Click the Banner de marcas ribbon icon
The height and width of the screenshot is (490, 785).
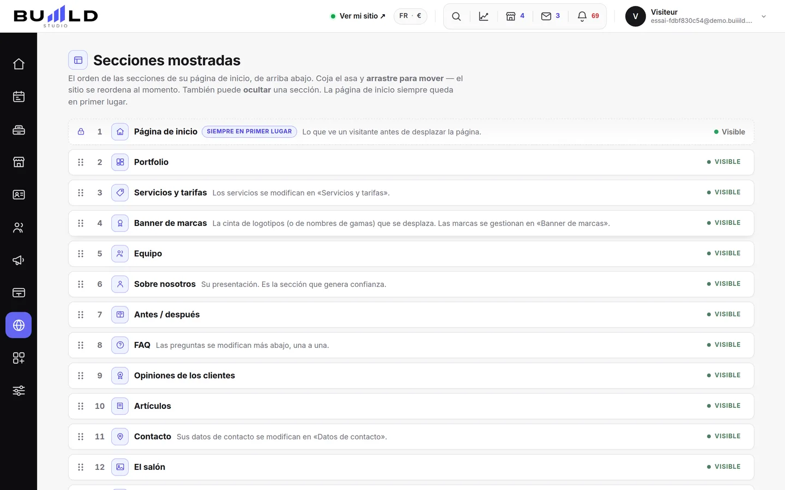pos(120,223)
